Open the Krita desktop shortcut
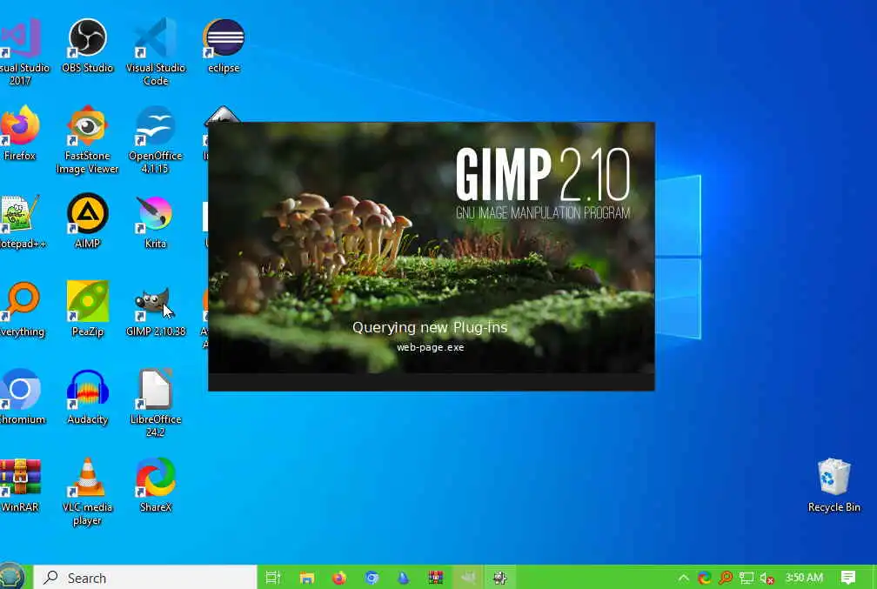The height and width of the screenshot is (589, 877). 156,222
